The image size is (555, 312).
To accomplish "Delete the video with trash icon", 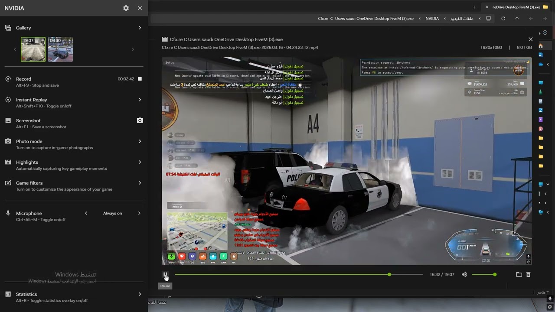I will point(529,274).
